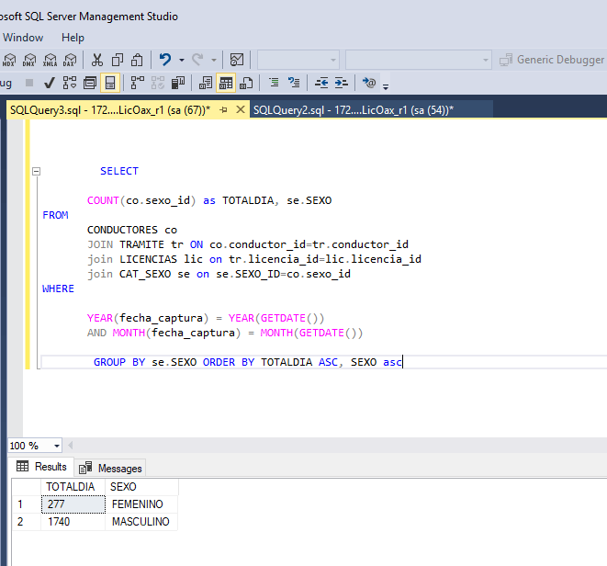607x566 pixels.
Task: Click the CONDUCTORES co line in the editor
Action: (x=132, y=230)
